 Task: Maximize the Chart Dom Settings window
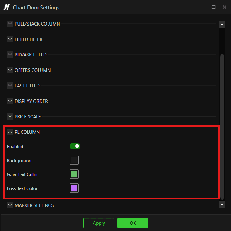(214, 7)
